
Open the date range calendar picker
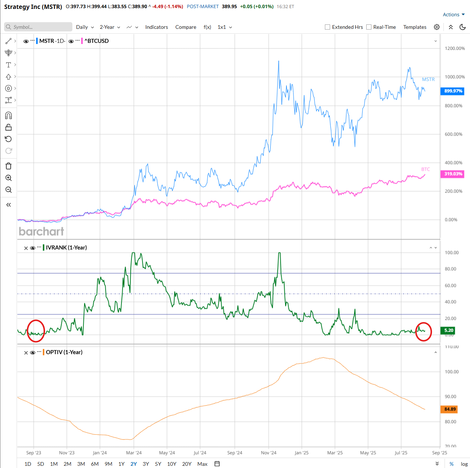(x=217, y=464)
